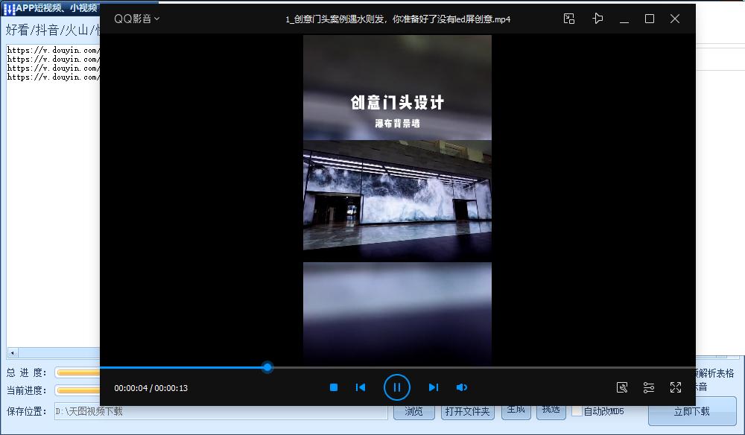Click the 生成 button
The width and height of the screenshot is (745, 435).
tap(516, 410)
